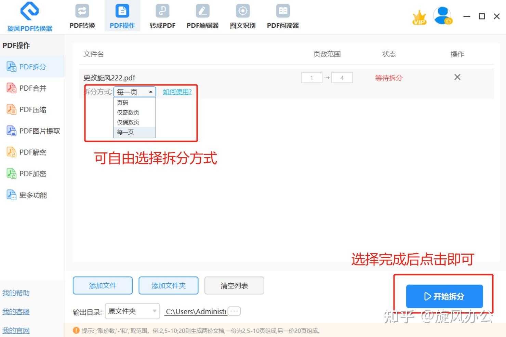The height and width of the screenshot is (337, 506).
Task: Click the end page field showing 4
Action: click(x=342, y=78)
